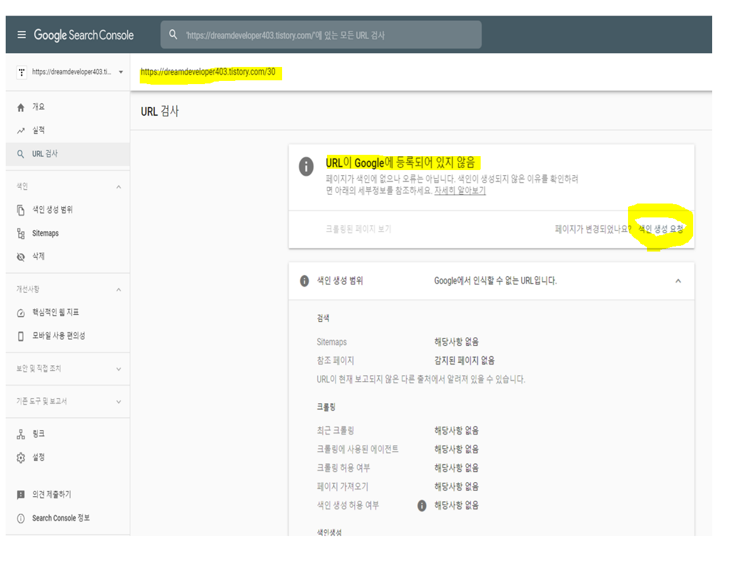
Task: Click the info icon beside 'URL이 Google에 등록되어 있지 않음'
Action: pyautogui.click(x=306, y=166)
